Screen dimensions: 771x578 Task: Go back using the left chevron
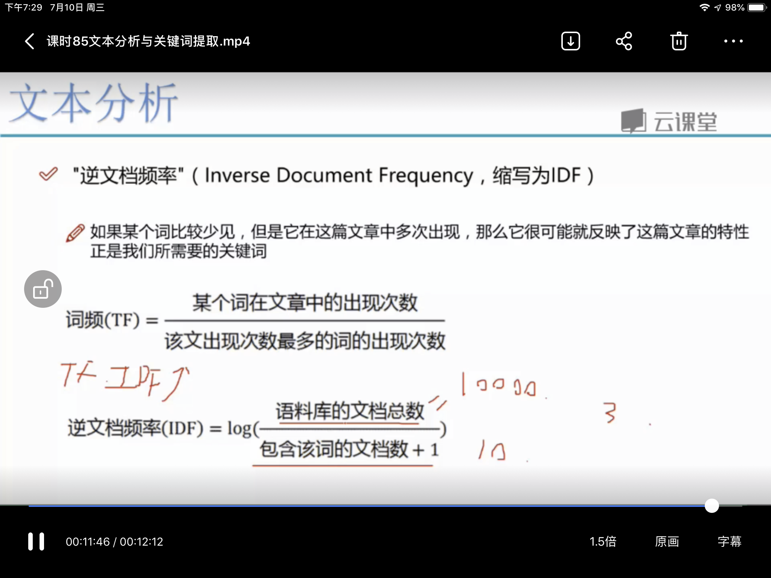pos(30,41)
